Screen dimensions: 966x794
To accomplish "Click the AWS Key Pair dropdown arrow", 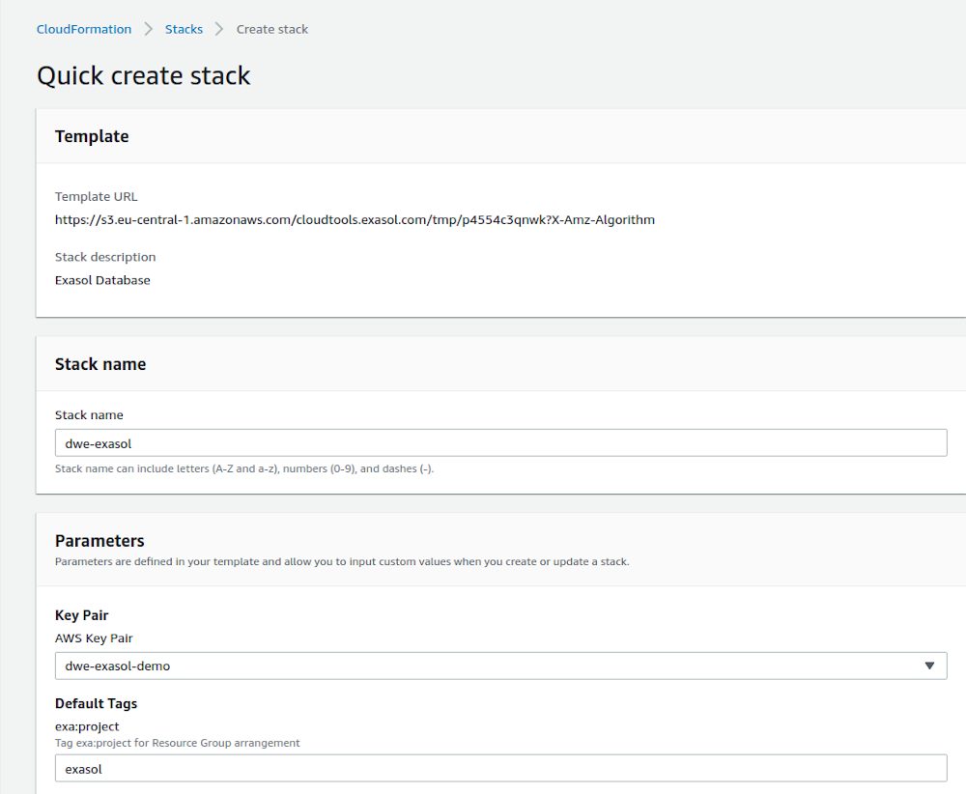I will click(929, 666).
